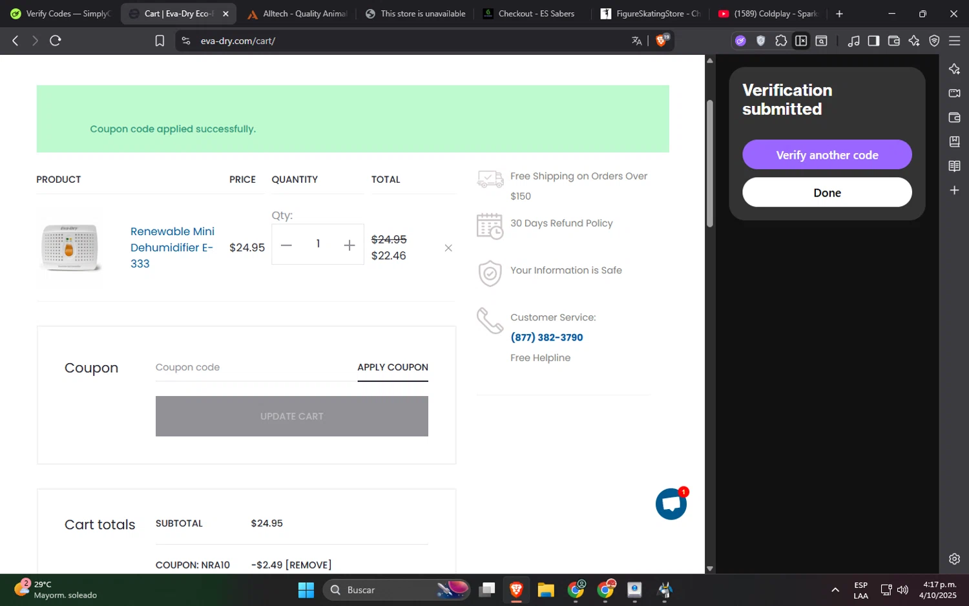The width and height of the screenshot is (969, 606).
Task: Click the taskbar Buscar search box
Action: coord(397,590)
